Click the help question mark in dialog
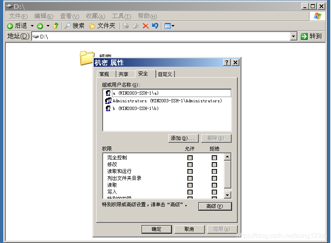This screenshot has width=331, height=243. point(227,63)
